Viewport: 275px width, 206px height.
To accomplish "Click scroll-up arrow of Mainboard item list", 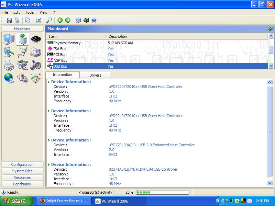I will [x=271, y=36].
